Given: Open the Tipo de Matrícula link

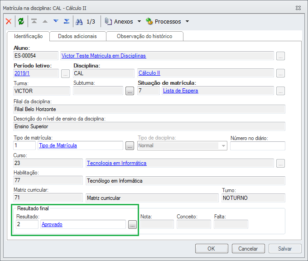Looking at the screenshot, I should 58,145.
